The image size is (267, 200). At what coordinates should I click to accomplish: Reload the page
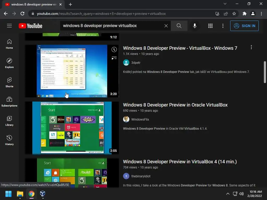[22, 14]
